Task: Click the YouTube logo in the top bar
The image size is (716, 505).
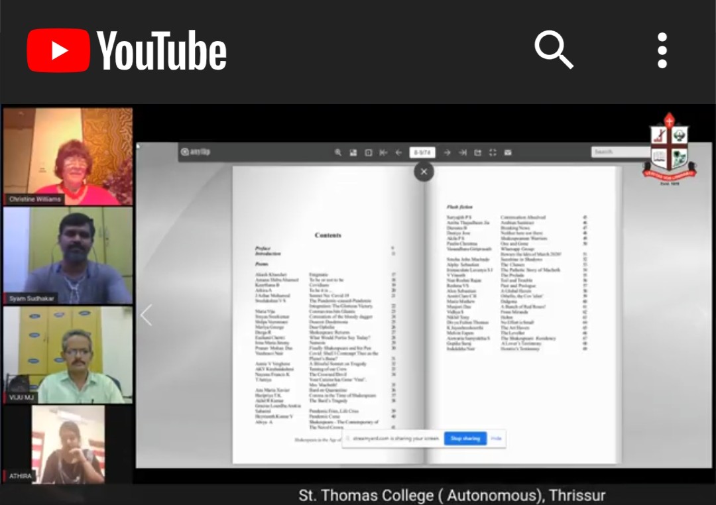Action: (x=127, y=50)
